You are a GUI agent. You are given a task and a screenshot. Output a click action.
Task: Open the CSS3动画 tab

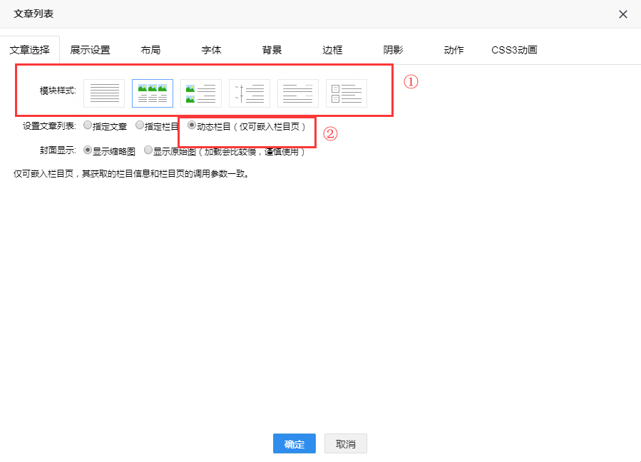514,50
